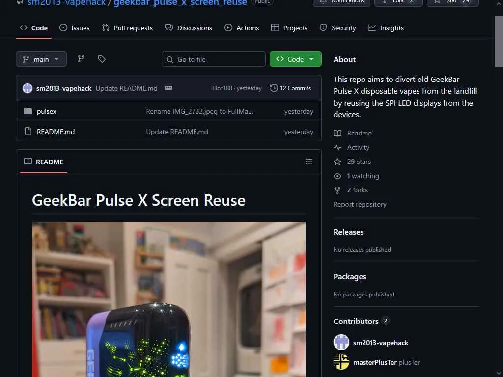The width and height of the screenshot is (503, 377).
Task: Open the README outline list icon
Action: (308, 162)
